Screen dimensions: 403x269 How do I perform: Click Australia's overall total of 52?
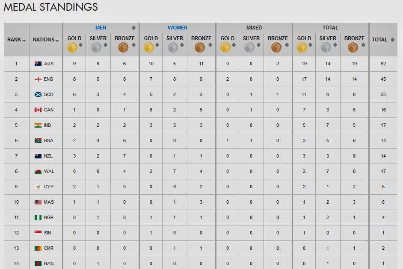click(x=383, y=64)
